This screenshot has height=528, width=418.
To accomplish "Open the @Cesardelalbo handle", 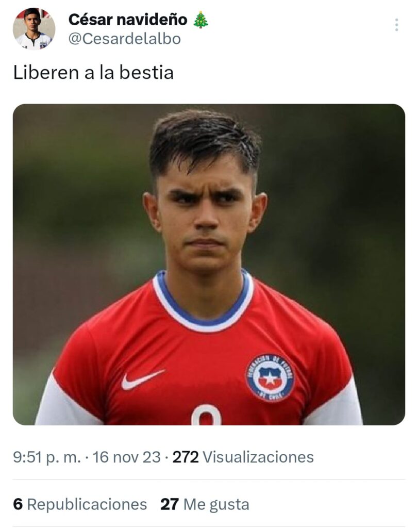I will tap(125, 39).
